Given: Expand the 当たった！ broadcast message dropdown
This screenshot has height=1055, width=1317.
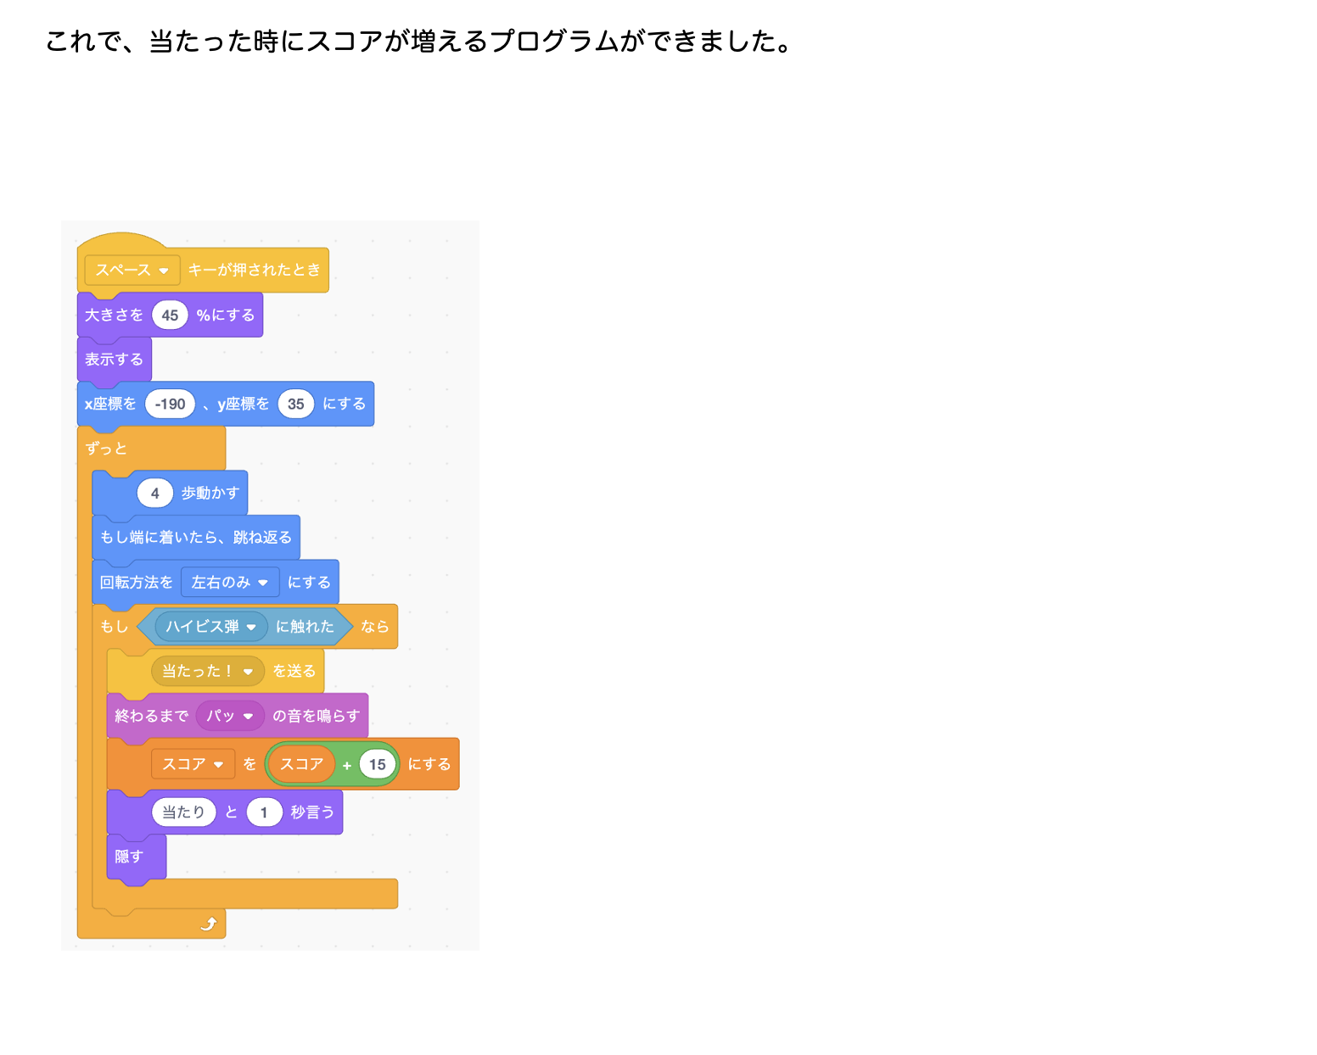Looking at the screenshot, I should click(x=207, y=672).
